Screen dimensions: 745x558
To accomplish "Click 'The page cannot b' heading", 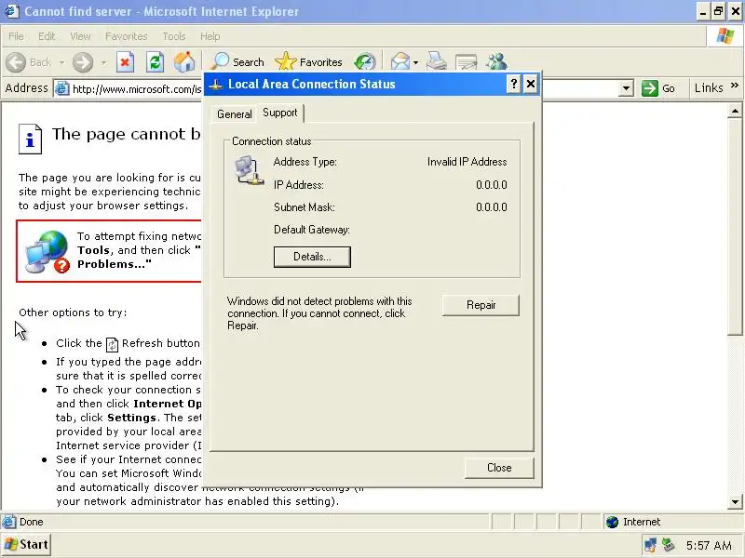I will [x=126, y=134].
